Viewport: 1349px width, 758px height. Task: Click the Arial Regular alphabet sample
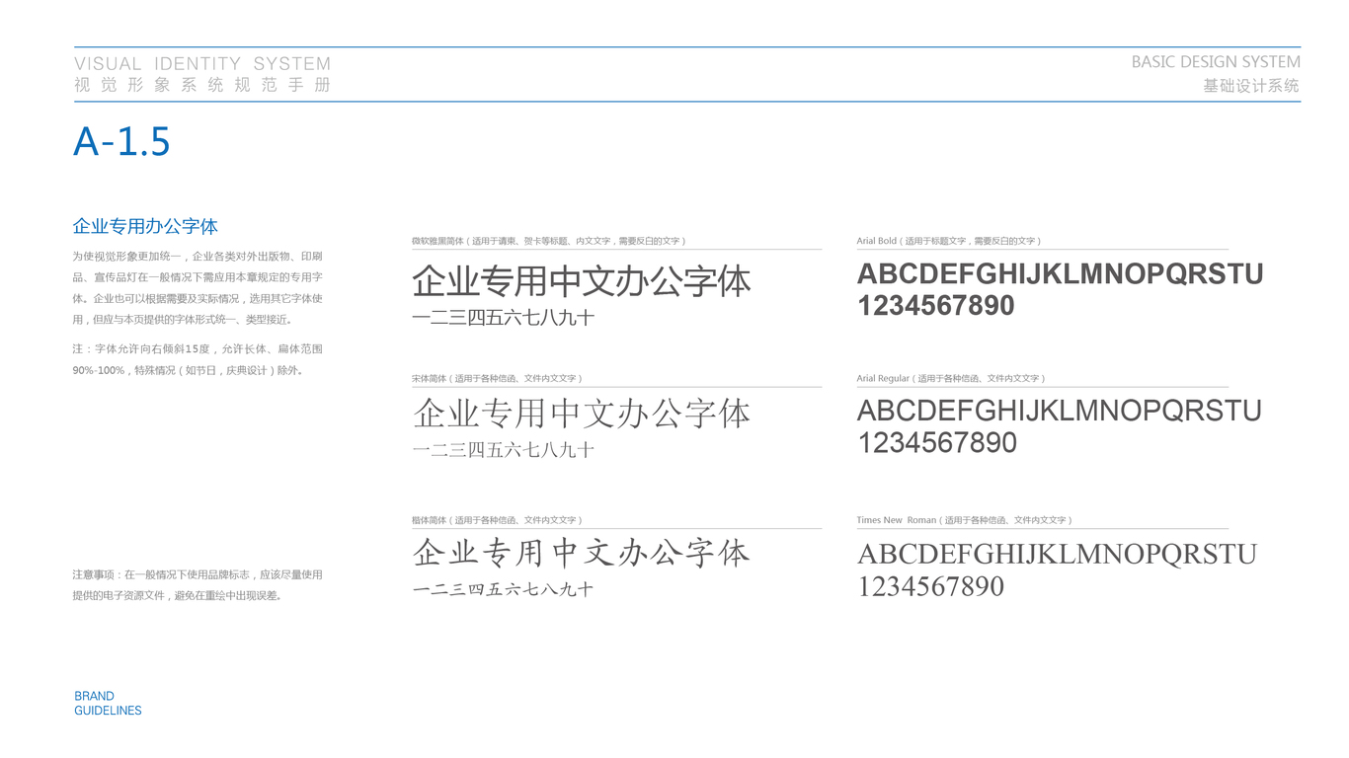(1059, 411)
